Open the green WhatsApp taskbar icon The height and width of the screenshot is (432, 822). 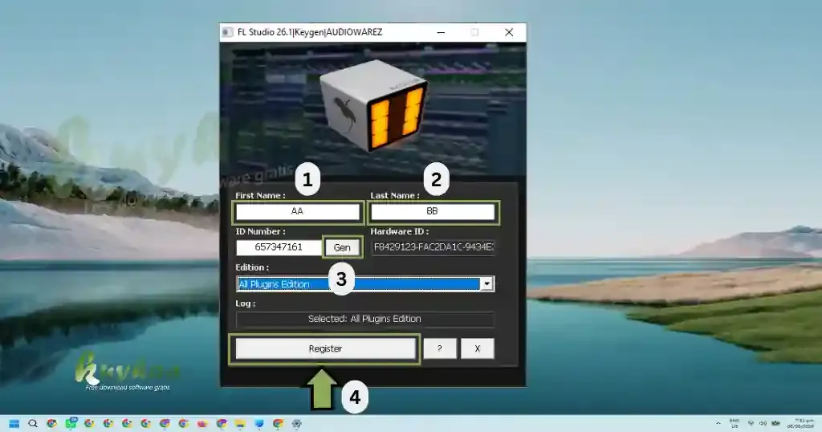(71, 424)
